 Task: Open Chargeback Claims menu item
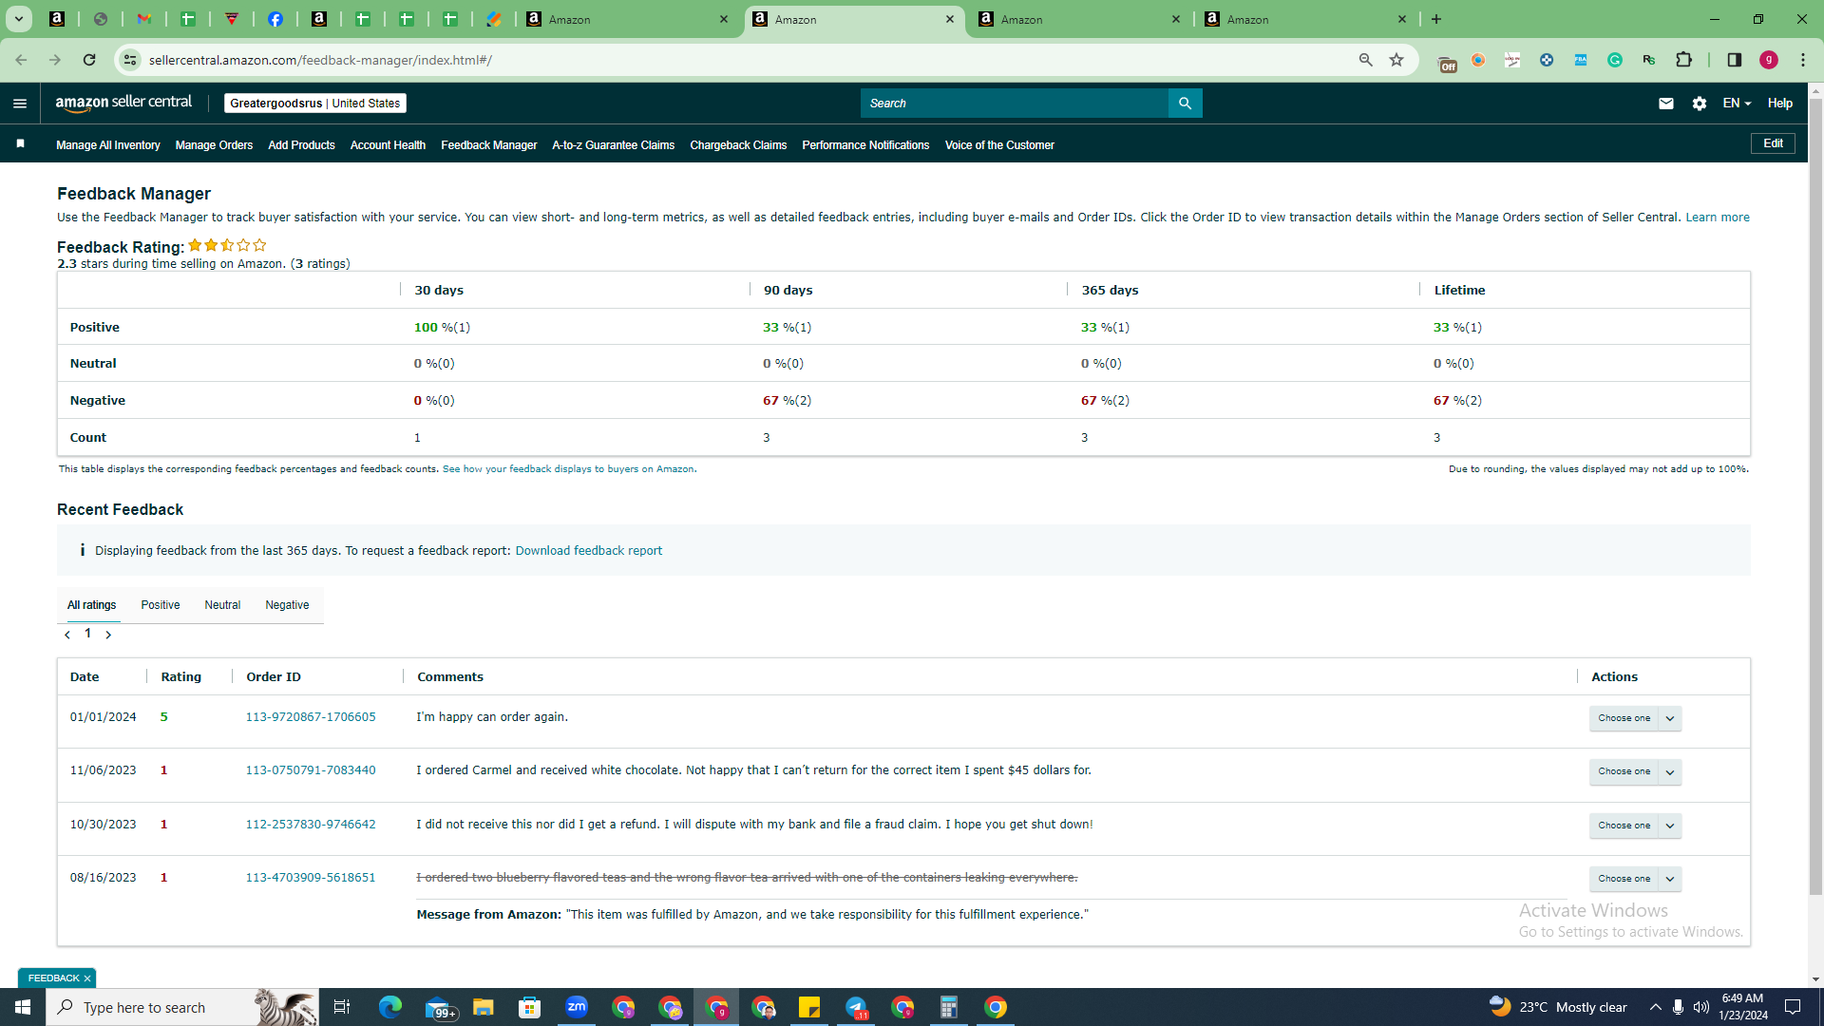click(x=738, y=145)
